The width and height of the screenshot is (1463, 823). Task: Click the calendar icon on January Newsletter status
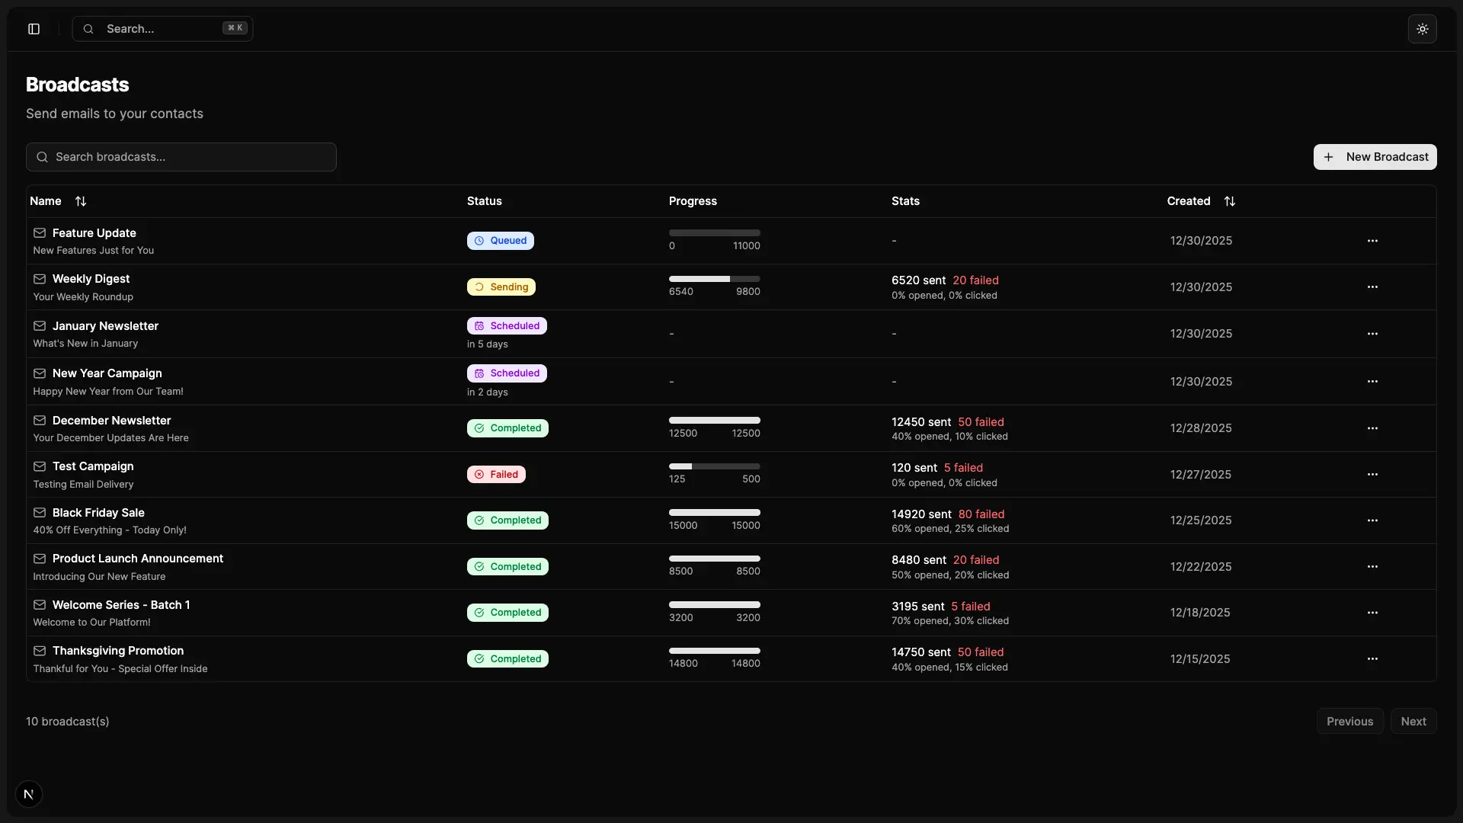coord(479,325)
